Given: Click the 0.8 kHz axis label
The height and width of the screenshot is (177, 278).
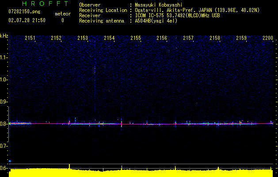Looking at the screenshot, I should coord(4,124).
